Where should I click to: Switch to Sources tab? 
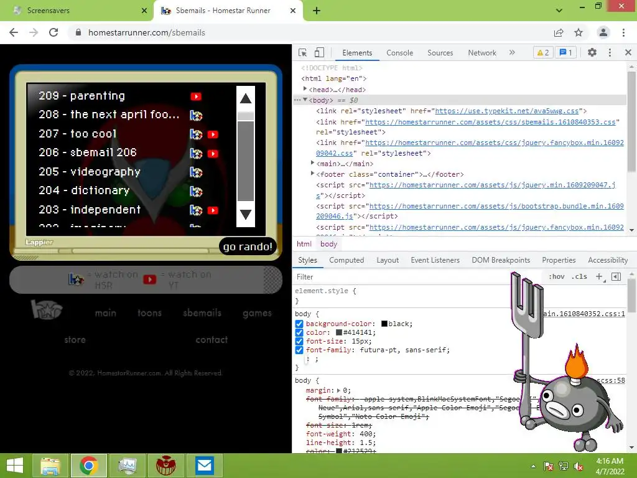(440, 53)
